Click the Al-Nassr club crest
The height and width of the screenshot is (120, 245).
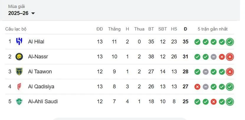19,57
